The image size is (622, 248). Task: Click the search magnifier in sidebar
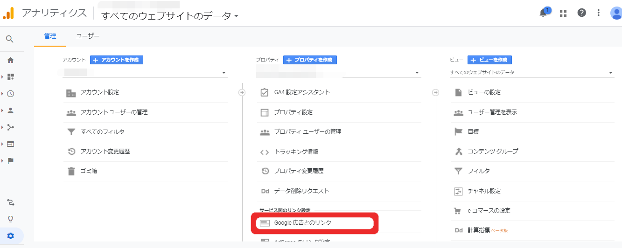tap(10, 39)
